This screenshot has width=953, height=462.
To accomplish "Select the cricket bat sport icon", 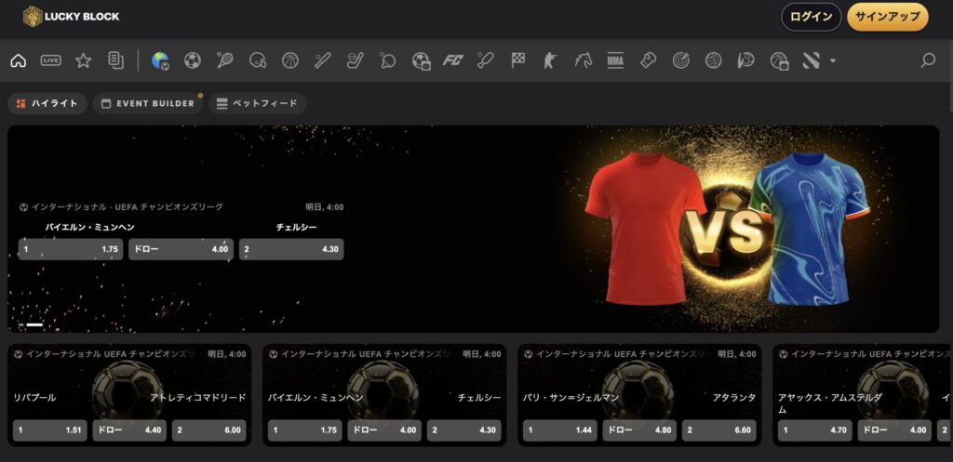I will click(x=485, y=60).
